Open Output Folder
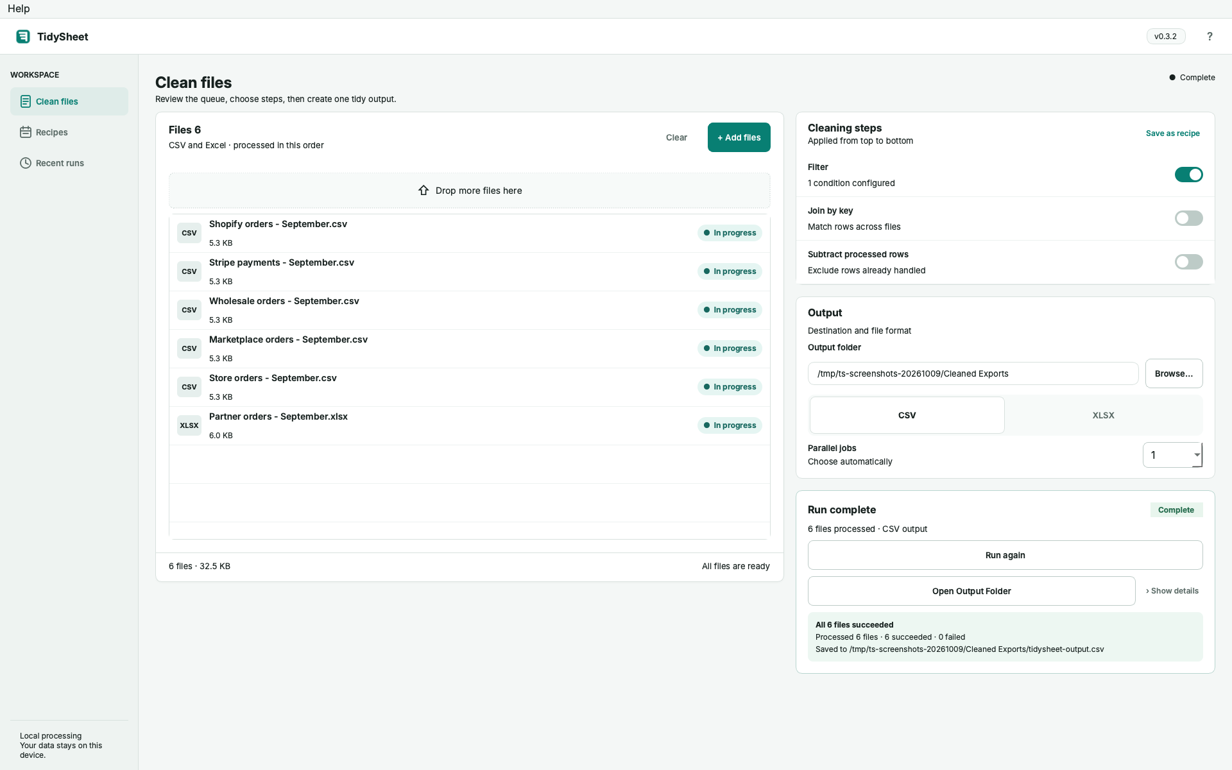The height and width of the screenshot is (770, 1232). (x=971, y=591)
